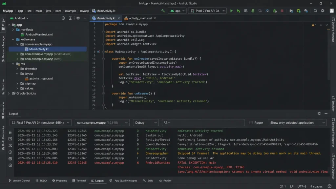Click the Skipped 34 frames log message
This screenshot has height=189, width=336.
(x=249, y=154)
